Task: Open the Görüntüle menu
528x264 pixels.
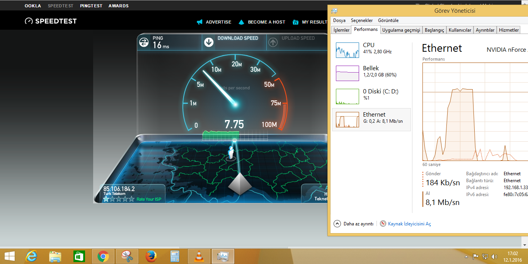Action: 388,20
